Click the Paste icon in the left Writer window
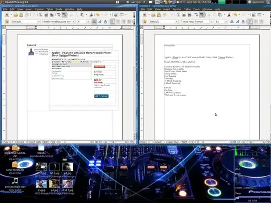The image size is (271, 203). (82, 15)
